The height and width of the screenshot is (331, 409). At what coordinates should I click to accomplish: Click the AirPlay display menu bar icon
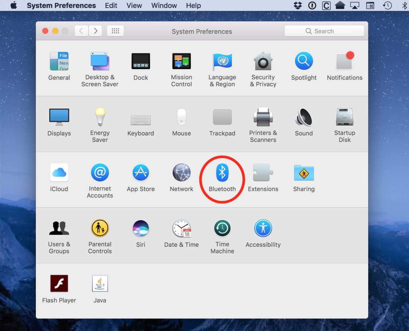tap(355, 5)
